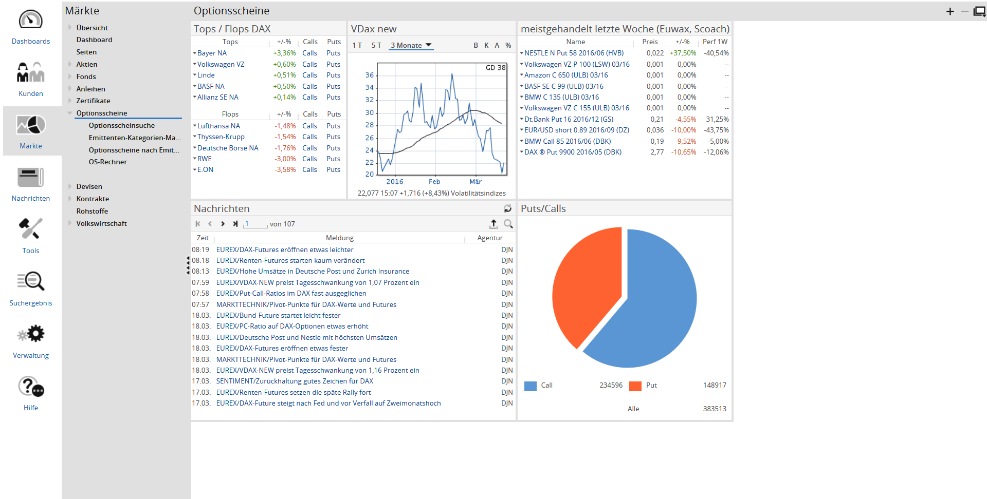Viewport: 987px width, 499px height.
Task: Select the 1 T chart period
Action: point(357,45)
